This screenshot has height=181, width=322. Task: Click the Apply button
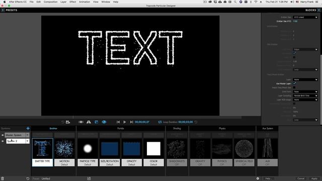[314, 179]
